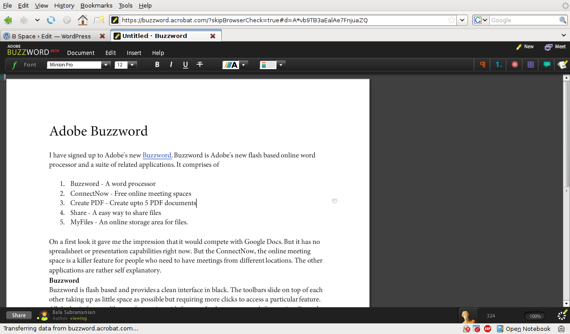Go to browser Home page

coord(82,20)
